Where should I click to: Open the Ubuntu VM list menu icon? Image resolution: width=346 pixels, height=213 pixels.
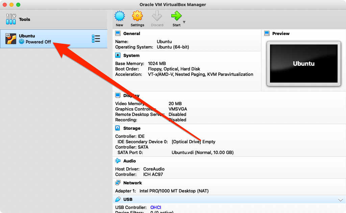pyautogui.click(x=96, y=39)
